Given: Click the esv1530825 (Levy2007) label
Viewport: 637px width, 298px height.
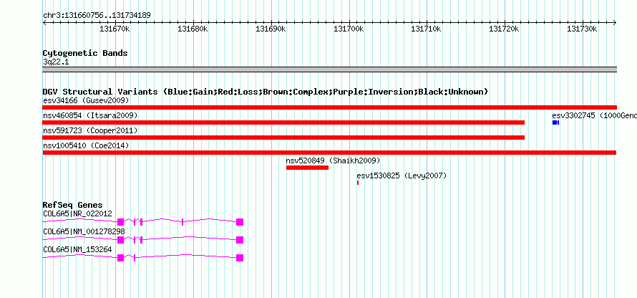Looking at the screenshot, I should (402, 176).
